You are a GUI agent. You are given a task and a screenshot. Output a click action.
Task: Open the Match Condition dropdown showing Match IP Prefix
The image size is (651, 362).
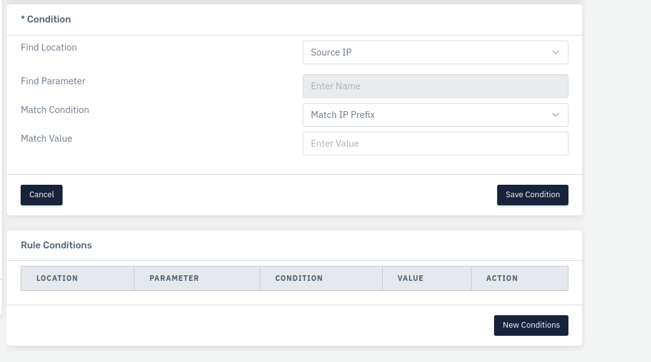[x=435, y=115]
